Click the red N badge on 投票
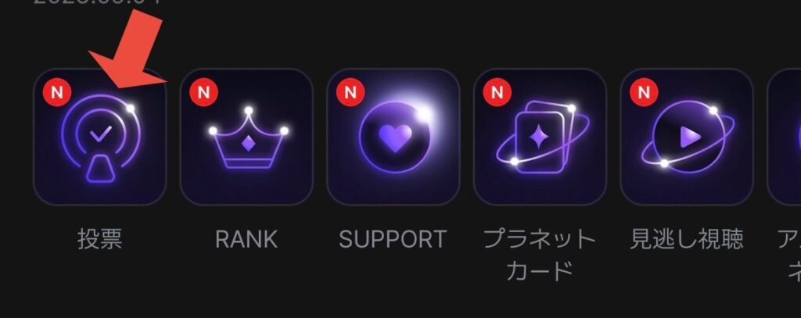Viewport: 801px width, 318px height. [x=57, y=92]
